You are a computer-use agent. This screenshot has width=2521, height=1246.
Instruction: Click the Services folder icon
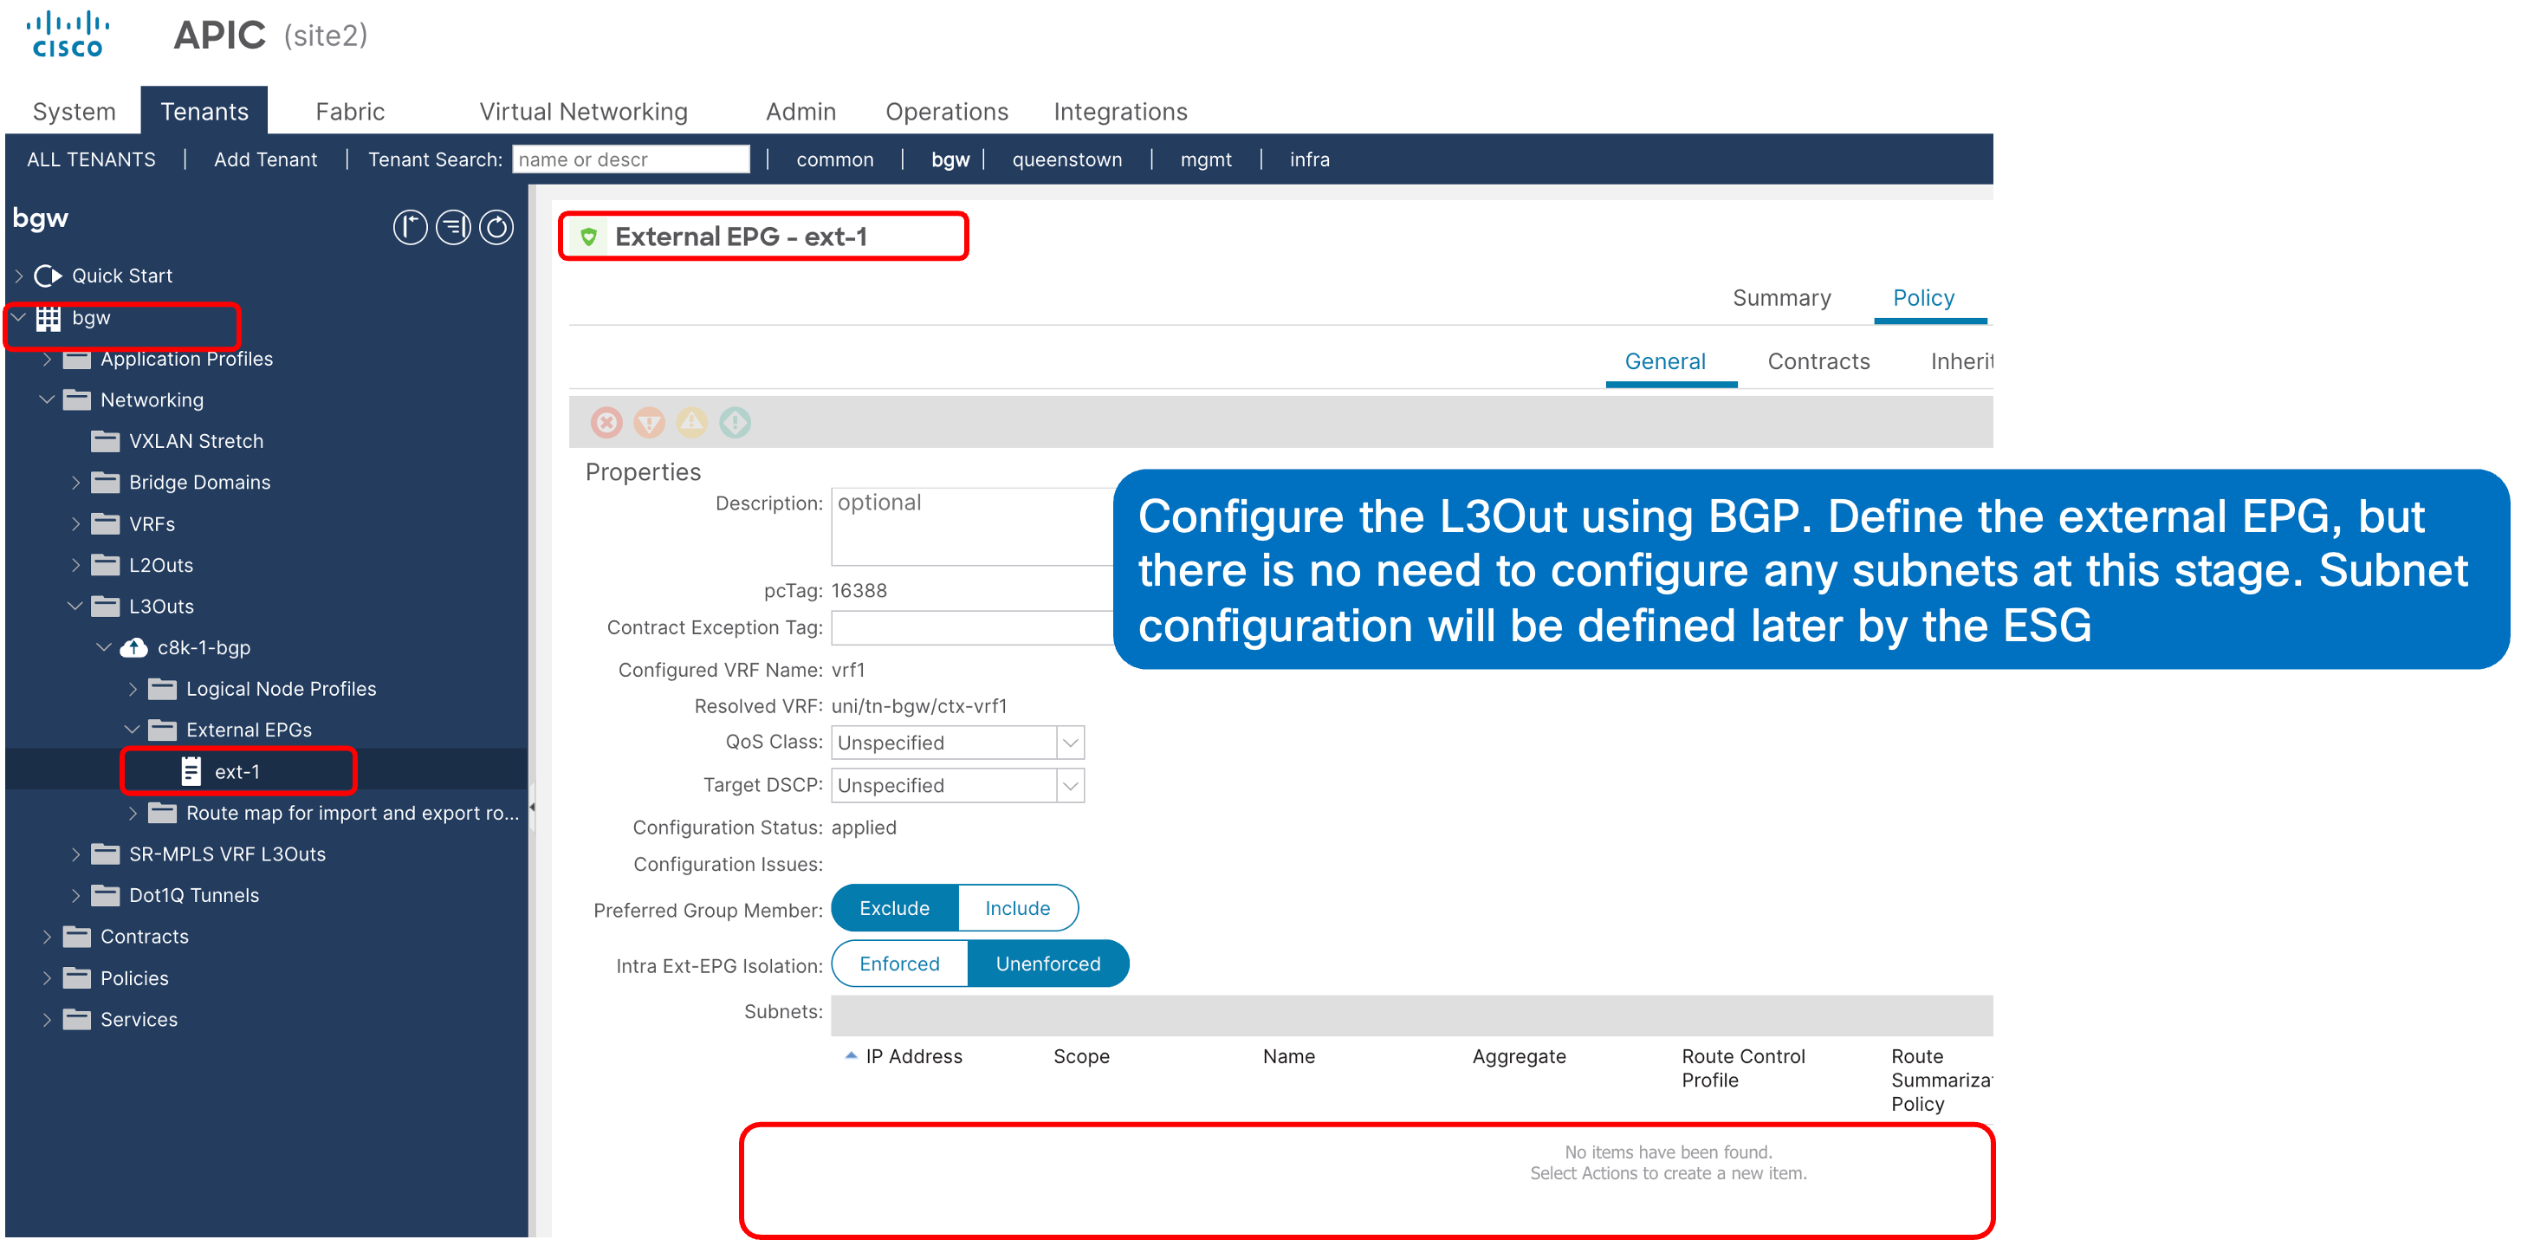coord(76,1019)
